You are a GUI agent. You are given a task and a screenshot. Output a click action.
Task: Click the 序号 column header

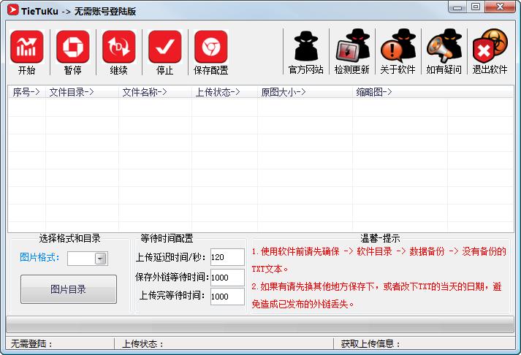pos(26,92)
